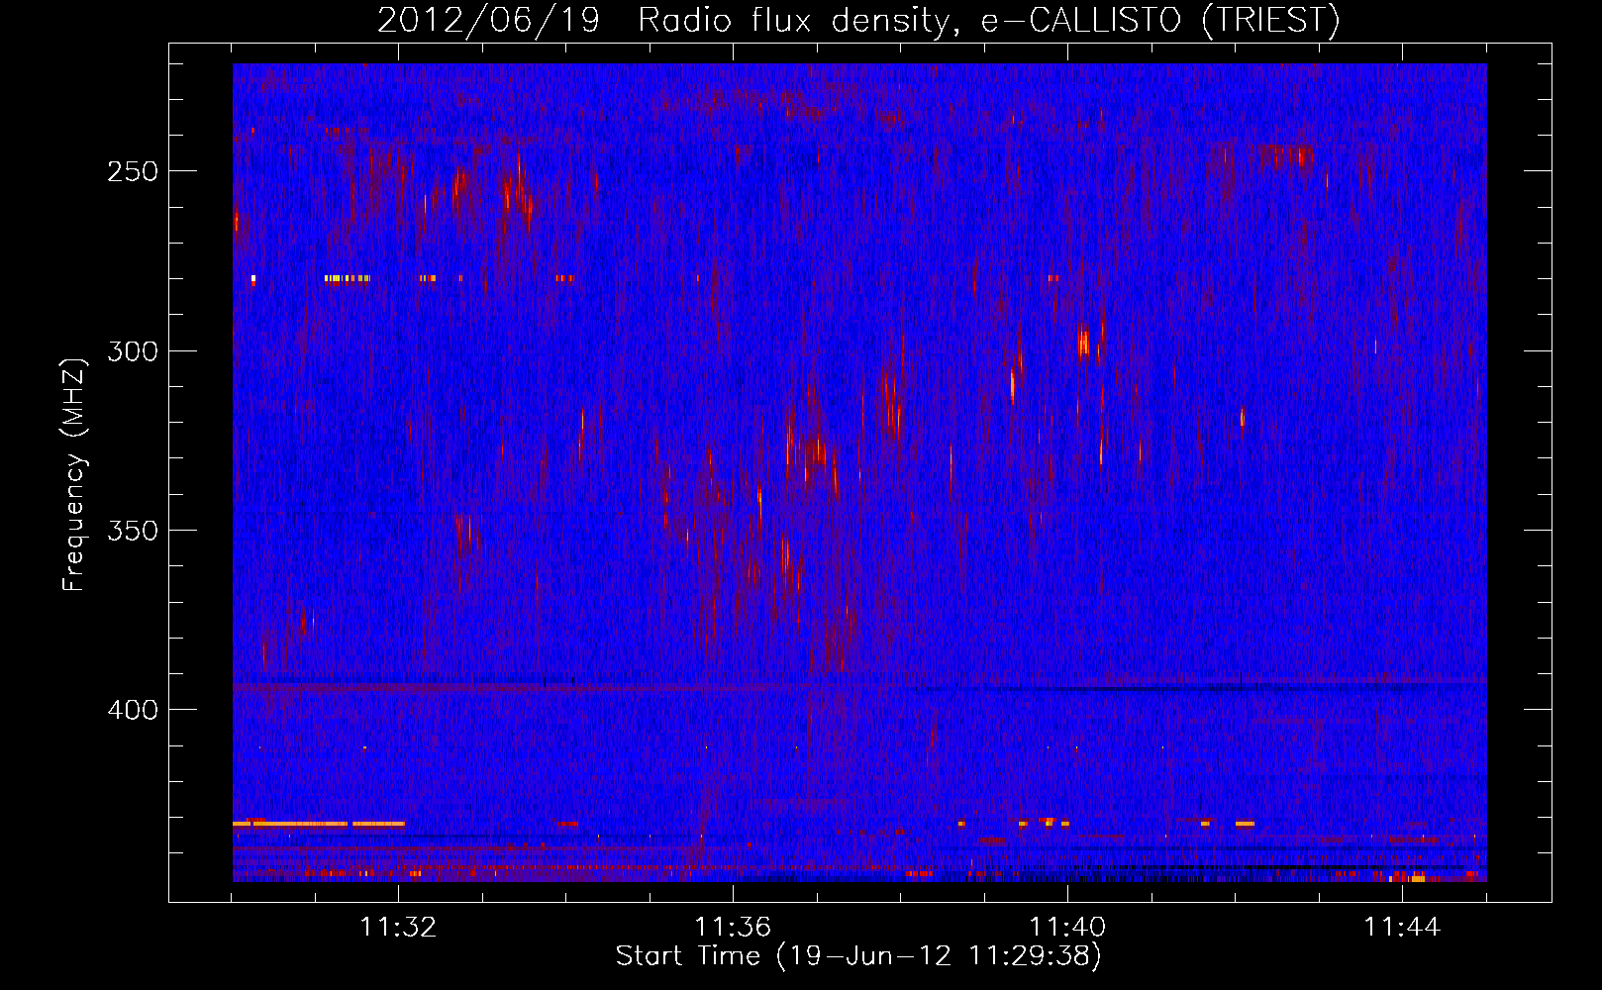Select the 300 frequency tick label

pos(132,351)
